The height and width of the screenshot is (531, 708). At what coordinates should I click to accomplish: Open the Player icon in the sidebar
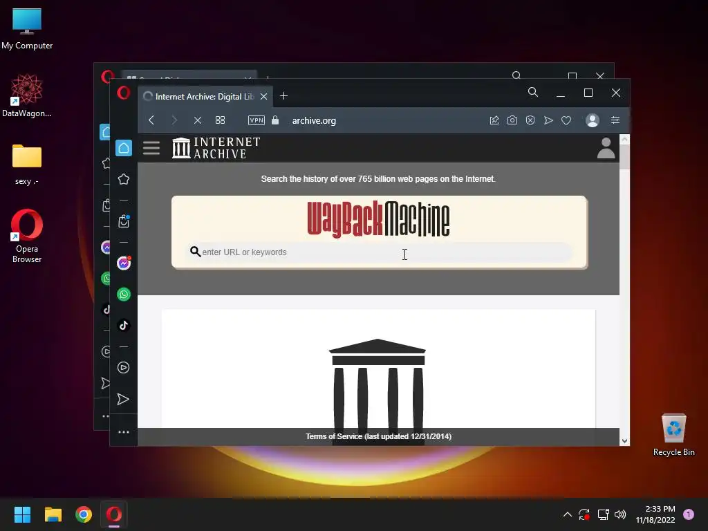[124, 368]
